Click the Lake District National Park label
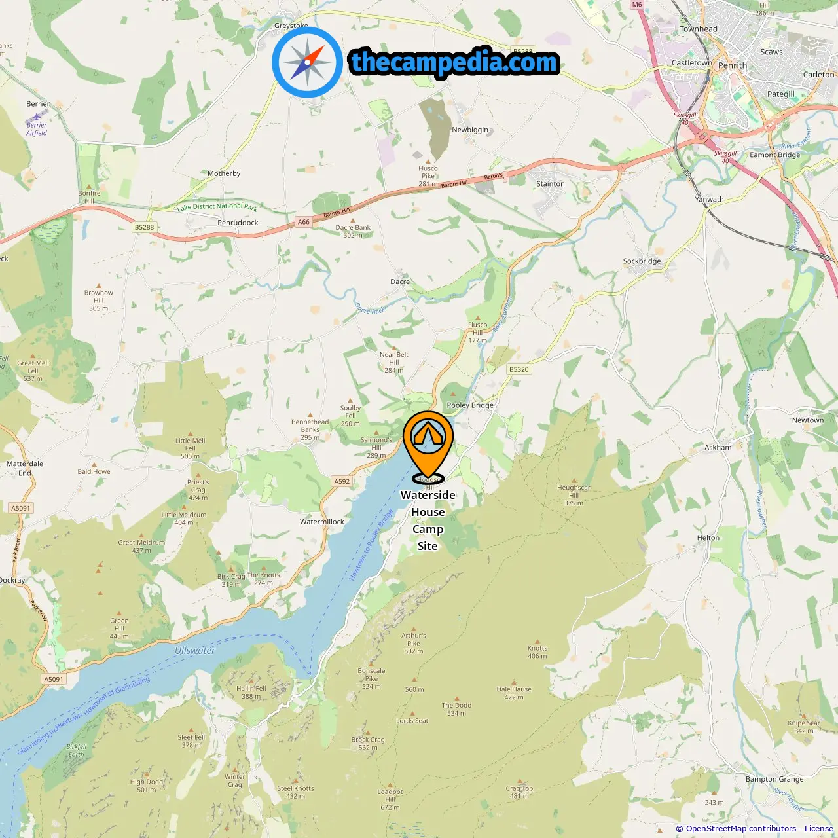Viewport: 838px width, 838px height. point(217,206)
